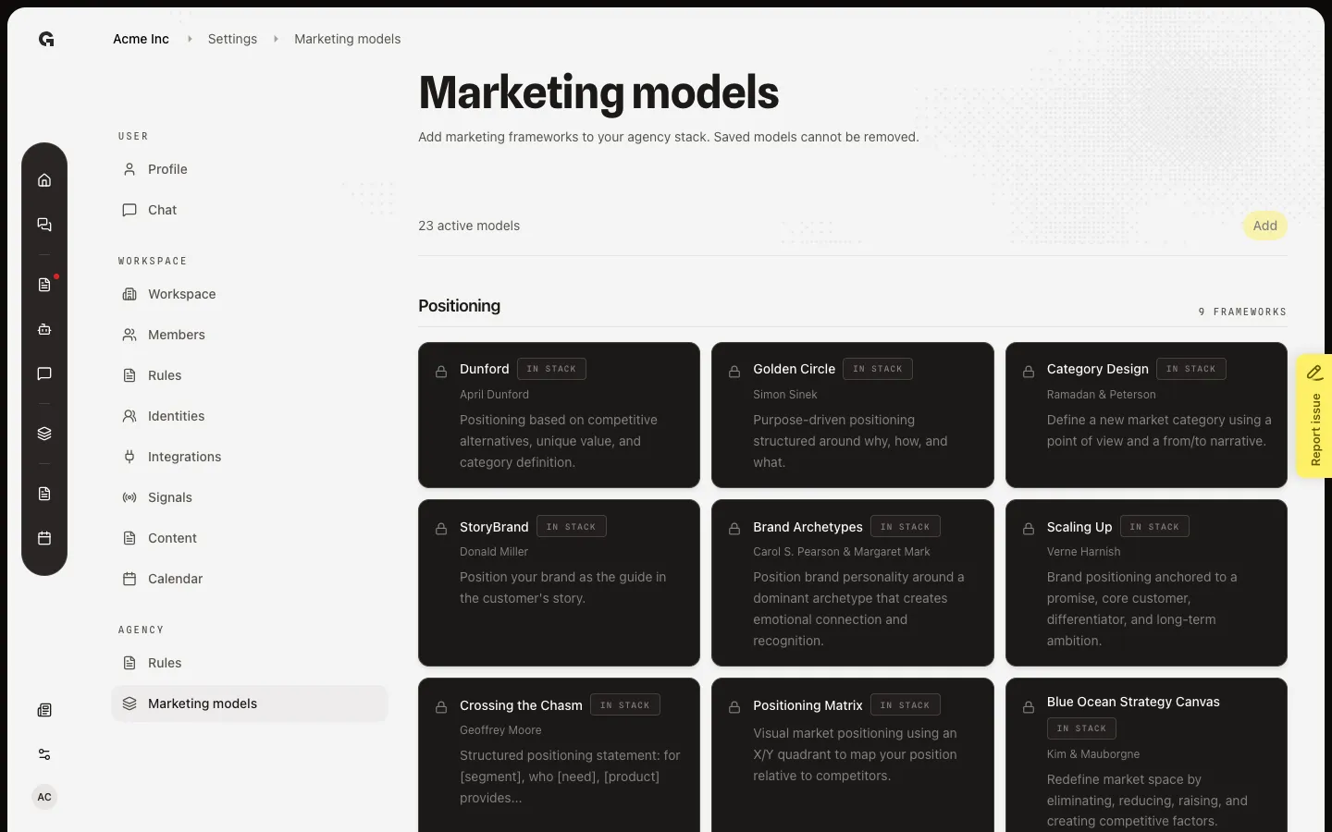Click author name Geoffrey Moore
The height and width of the screenshot is (832, 1332).
click(x=500, y=730)
